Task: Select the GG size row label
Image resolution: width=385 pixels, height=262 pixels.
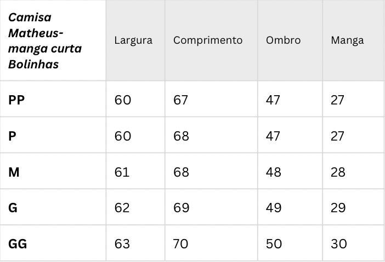Action: (18, 244)
